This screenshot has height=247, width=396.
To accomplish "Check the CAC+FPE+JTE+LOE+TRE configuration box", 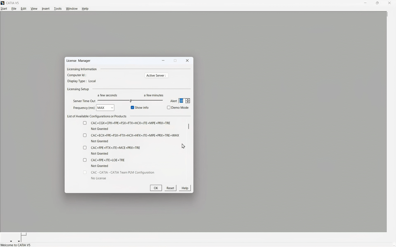I will pos(85,160).
